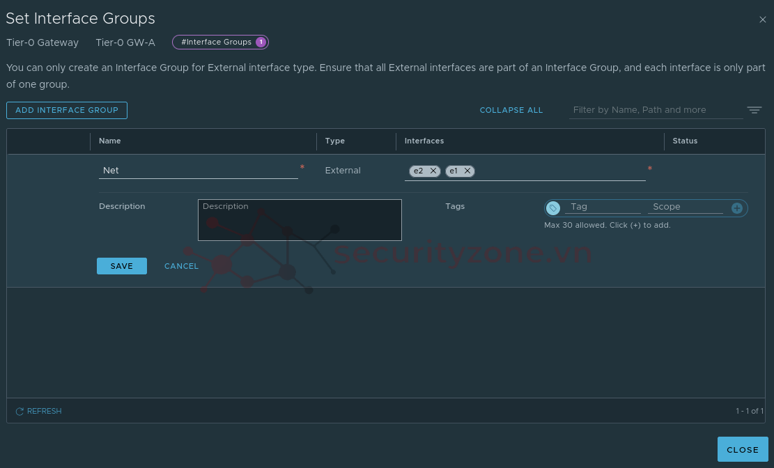Collapse all interface group rows
Screen dimensions: 774x468
[x=511, y=110]
